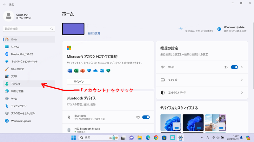Viewport: 254px width, 142px height.
Task: Turn off the Bluetooth toggle
Action: (x=146, y=117)
